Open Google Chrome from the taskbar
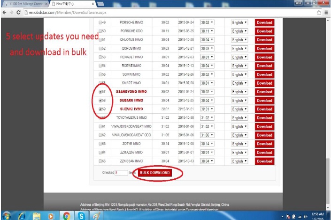The width and height of the screenshot is (331, 220). 66,216
